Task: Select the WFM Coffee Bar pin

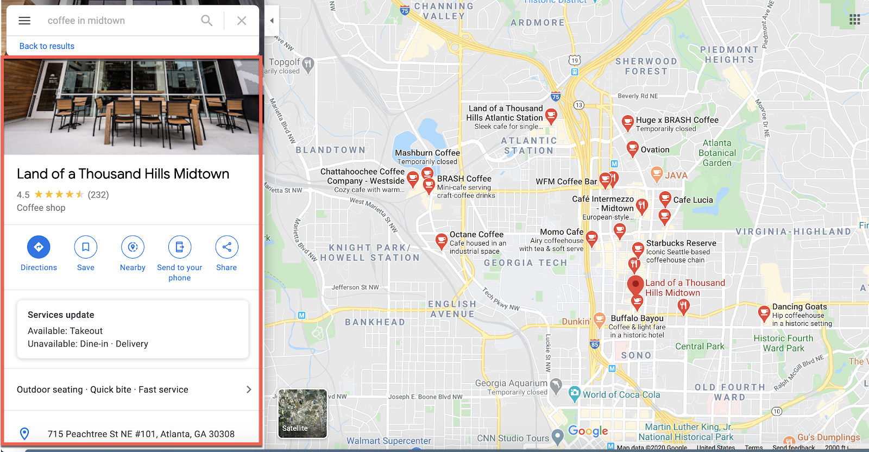Action: [605, 181]
